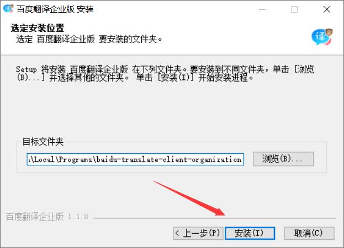
Task: Click the destination folder path field
Action: pyautogui.click(x=135, y=159)
